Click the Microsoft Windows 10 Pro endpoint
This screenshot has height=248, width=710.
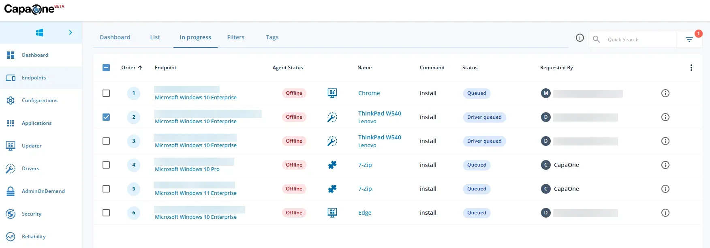(x=187, y=169)
